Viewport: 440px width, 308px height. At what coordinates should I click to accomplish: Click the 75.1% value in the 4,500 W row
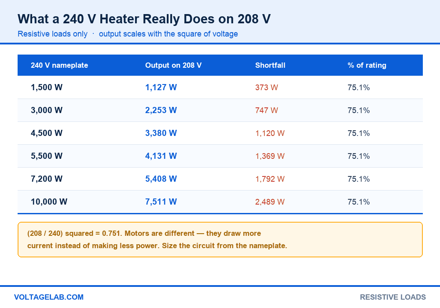point(359,133)
